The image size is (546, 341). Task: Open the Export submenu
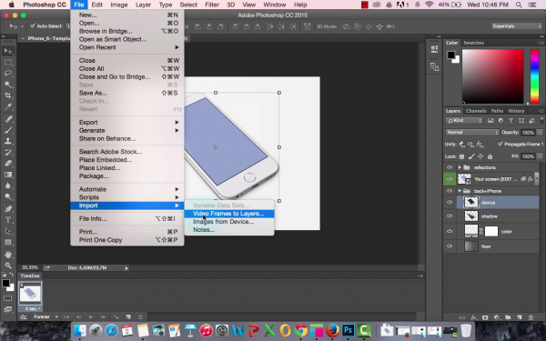127,122
